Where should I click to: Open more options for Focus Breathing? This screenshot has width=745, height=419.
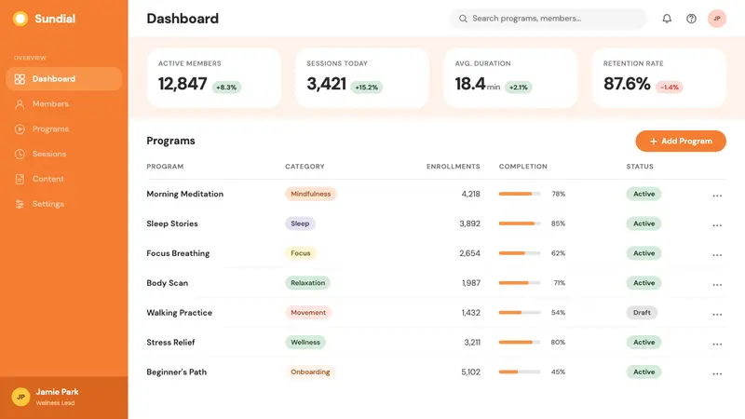coord(717,254)
